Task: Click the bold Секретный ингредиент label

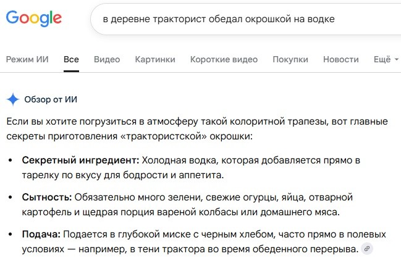Action: coord(80,160)
